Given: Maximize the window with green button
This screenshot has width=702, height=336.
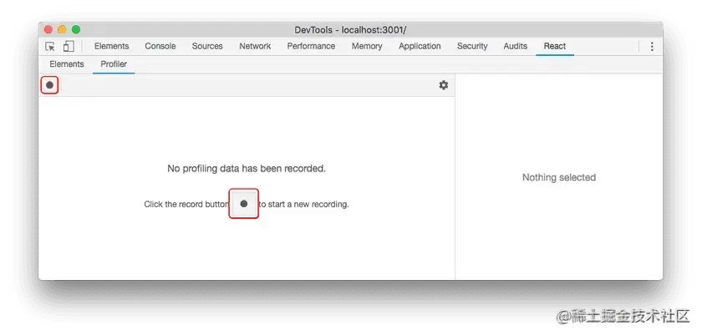Looking at the screenshot, I should coord(76,29).
